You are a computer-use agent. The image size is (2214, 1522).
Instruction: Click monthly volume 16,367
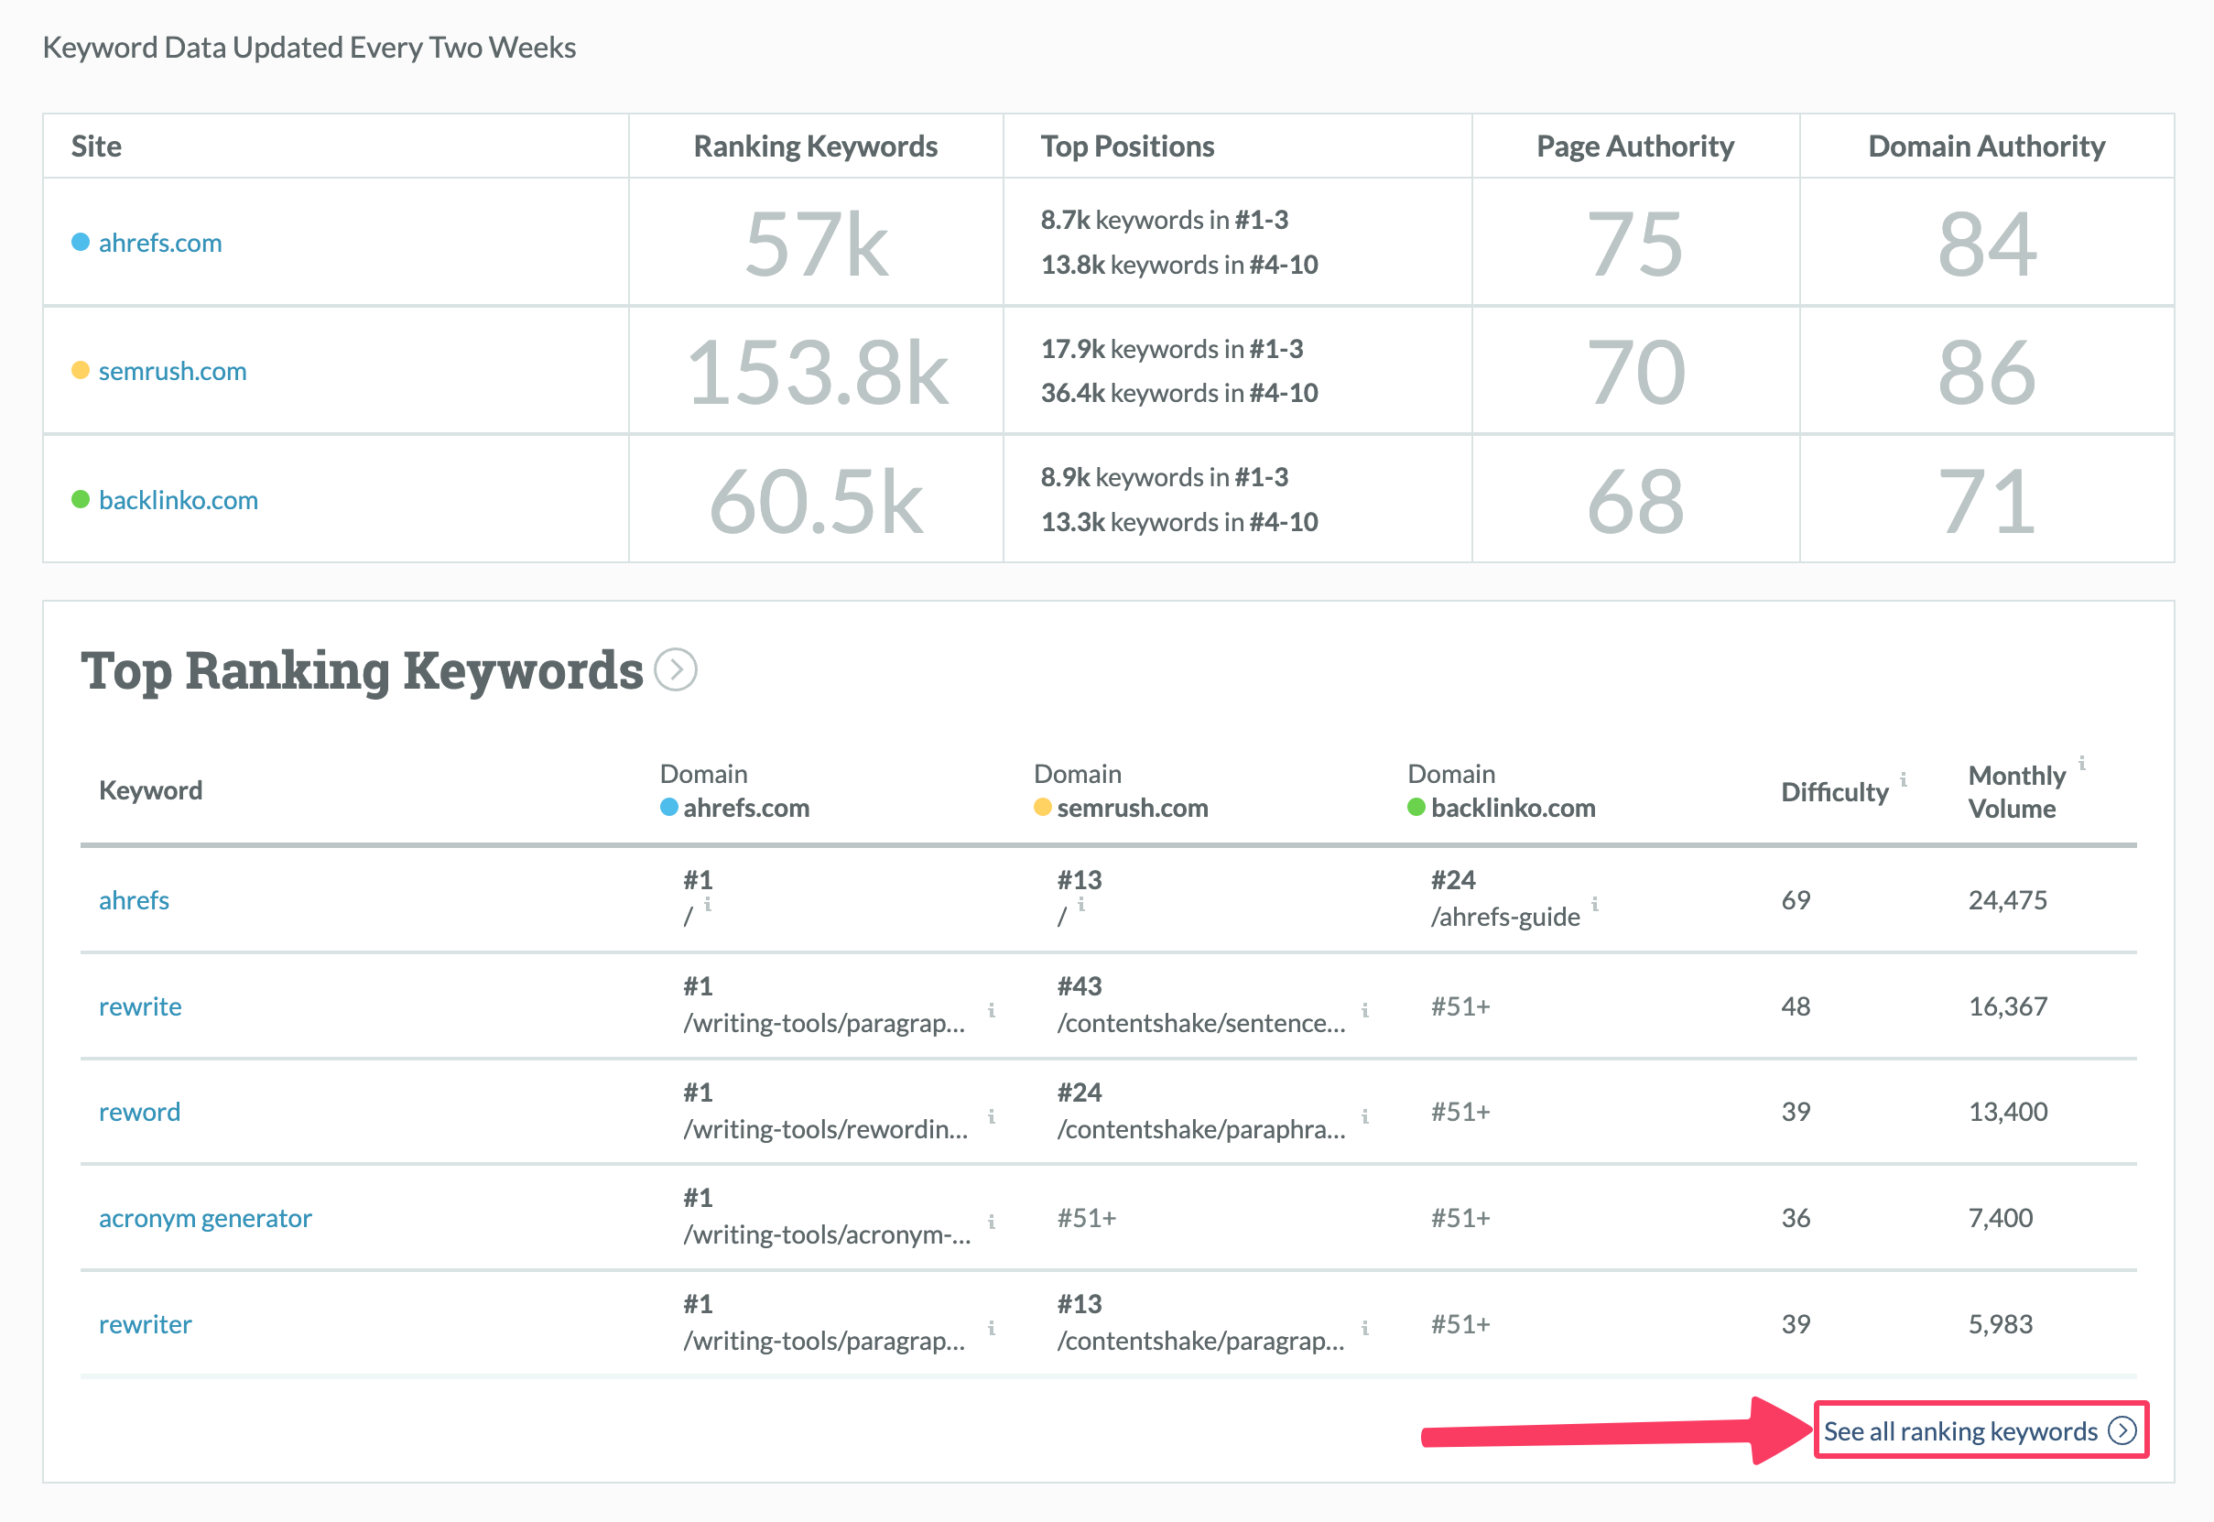point(2008,1006)
